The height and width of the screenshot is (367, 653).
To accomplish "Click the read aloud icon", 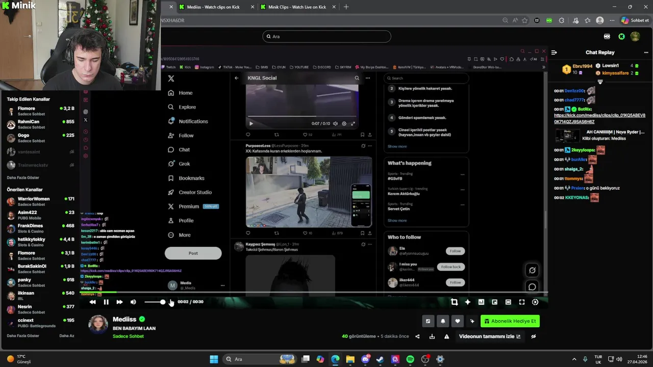I will click(x=515, y=20).
